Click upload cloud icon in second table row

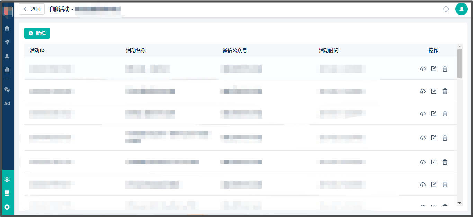[423, 91]
